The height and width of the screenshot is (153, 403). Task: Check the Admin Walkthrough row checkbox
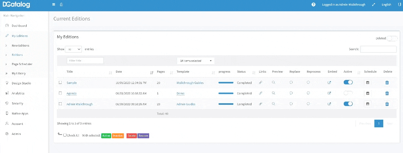(x=60, y=104)
